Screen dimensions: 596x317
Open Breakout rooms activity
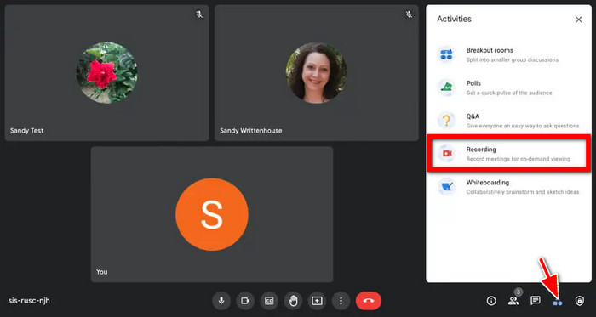coord(508,54)
